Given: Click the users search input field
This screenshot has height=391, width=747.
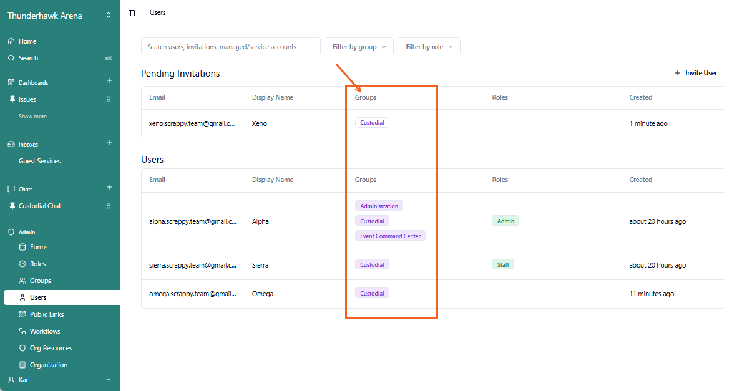Looking at the screenshot, I should click(x=230, y=47).
